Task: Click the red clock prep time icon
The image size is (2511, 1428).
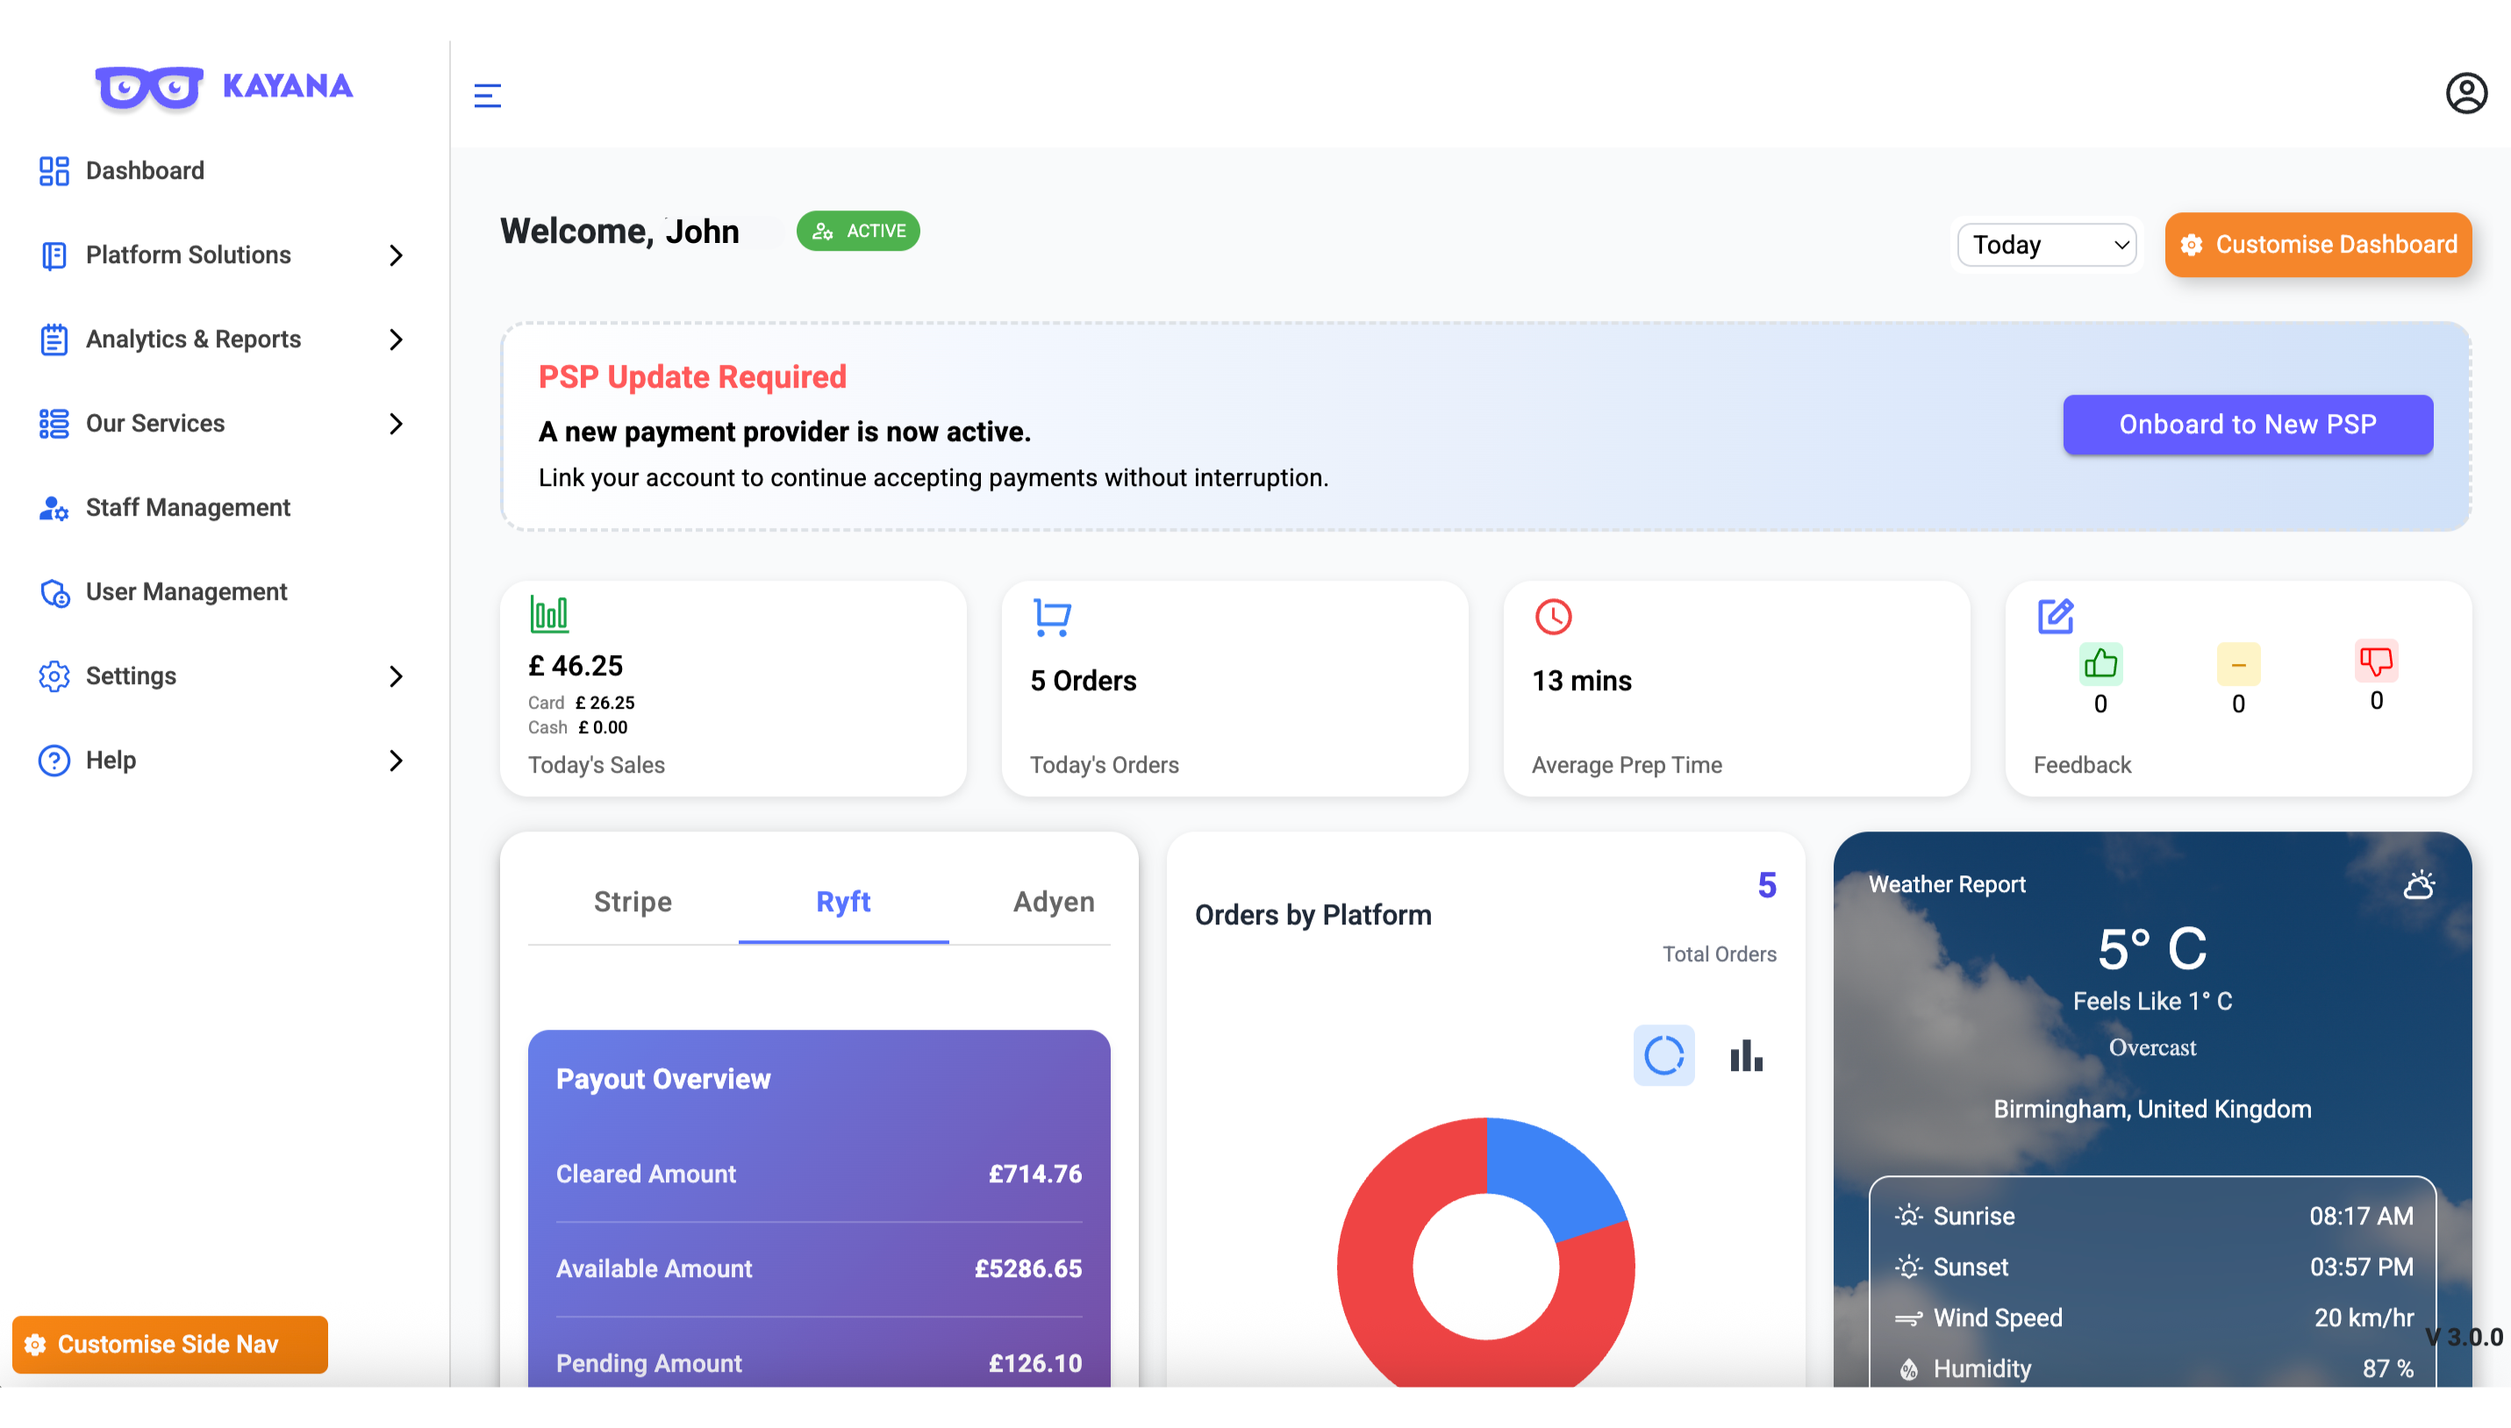Action: (x=1553, y=617)
